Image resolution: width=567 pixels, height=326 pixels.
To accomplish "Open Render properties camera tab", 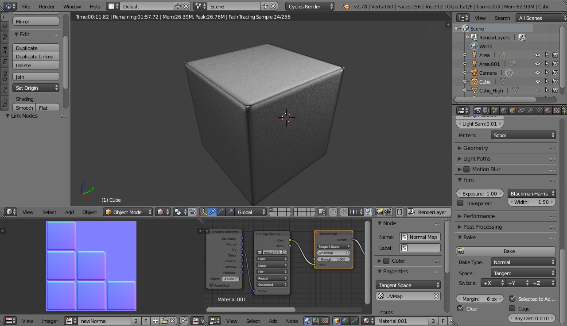I will pyautogui.click(x=478, y=110).
